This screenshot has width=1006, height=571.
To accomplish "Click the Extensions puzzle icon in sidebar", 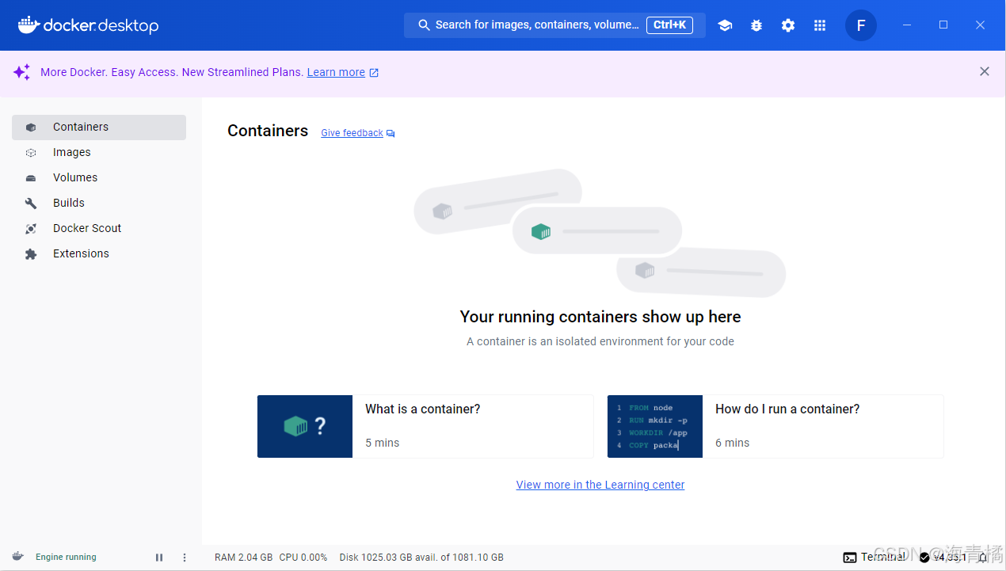I will click(x=31, y=254).
